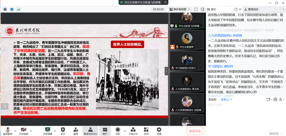
Task: Open the 安全 security icon
Action: 63,131
